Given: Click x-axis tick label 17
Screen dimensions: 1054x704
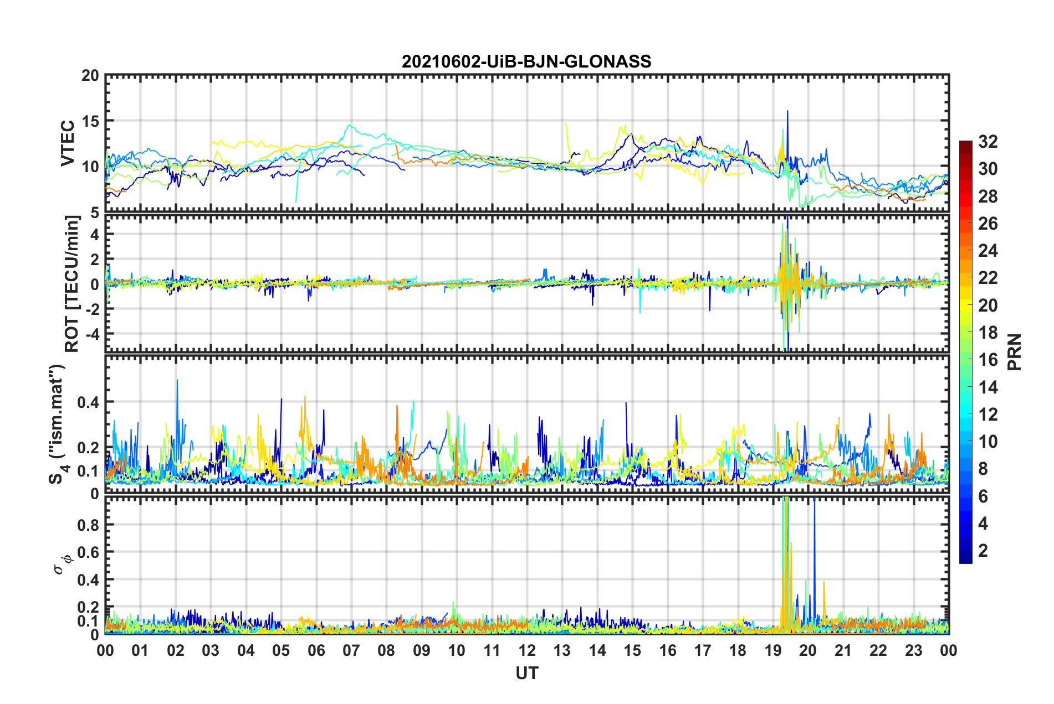Looking at the screenshot, I should click(x=703, y=650).
